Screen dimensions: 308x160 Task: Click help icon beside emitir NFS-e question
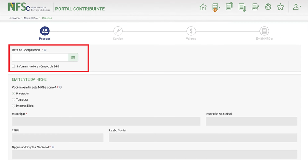(x=60, y=88)
